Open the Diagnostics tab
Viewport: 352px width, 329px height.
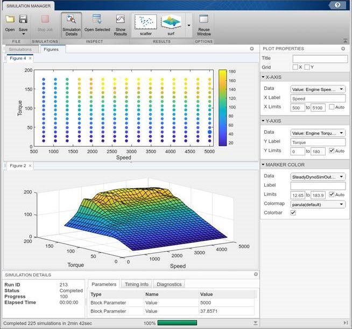(169, 284)
